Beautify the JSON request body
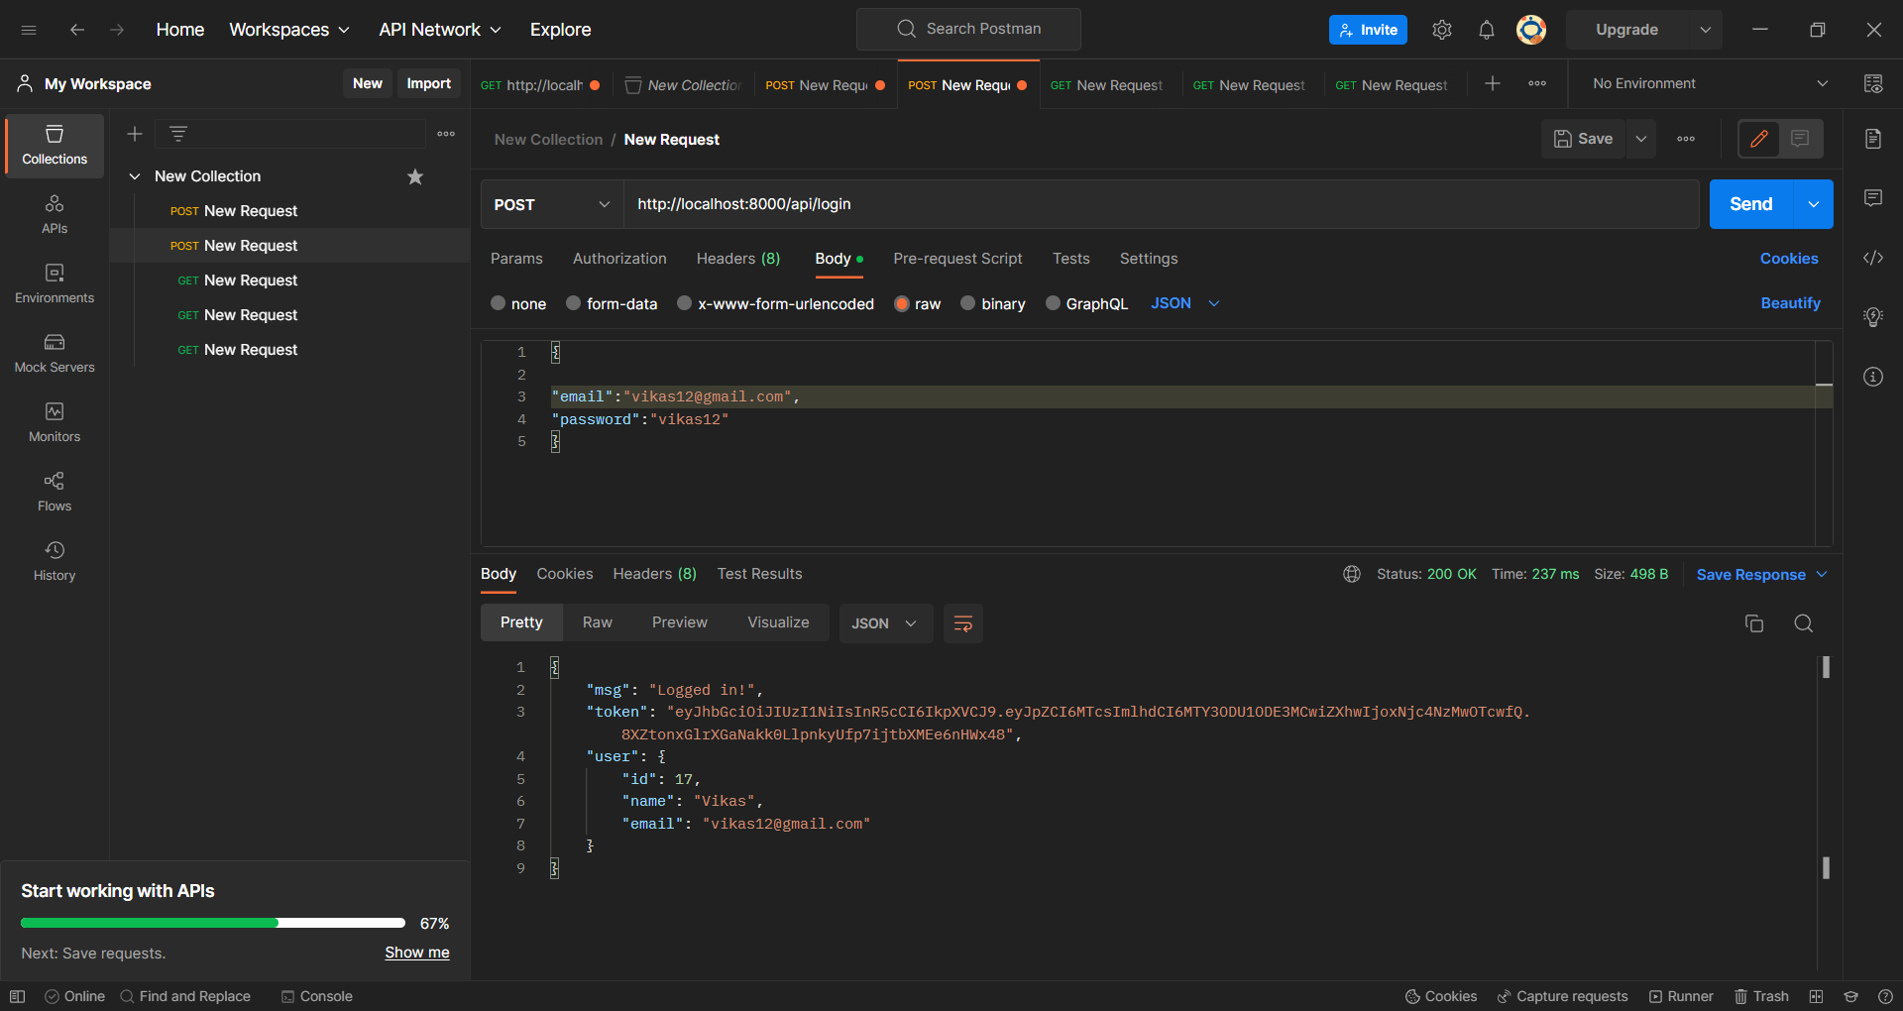The image size is (1903, 1011). (x=1790, y=303)
